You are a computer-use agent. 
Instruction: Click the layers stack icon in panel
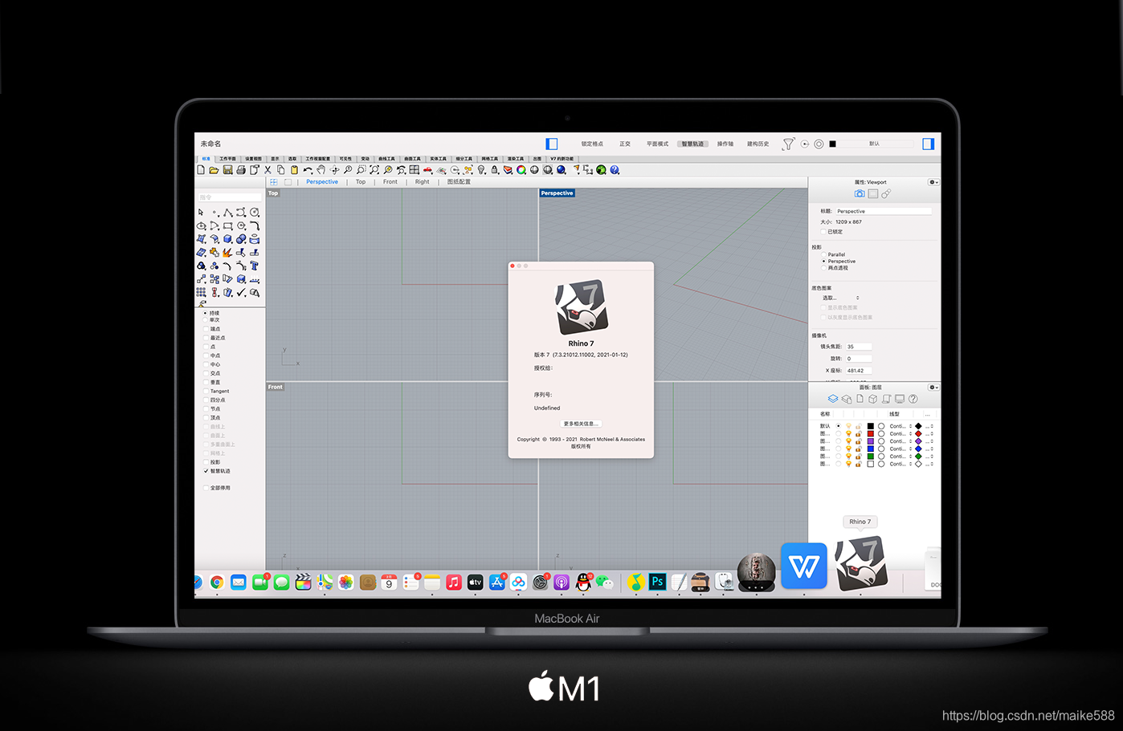pyautogui.click(x=832, y=399)
